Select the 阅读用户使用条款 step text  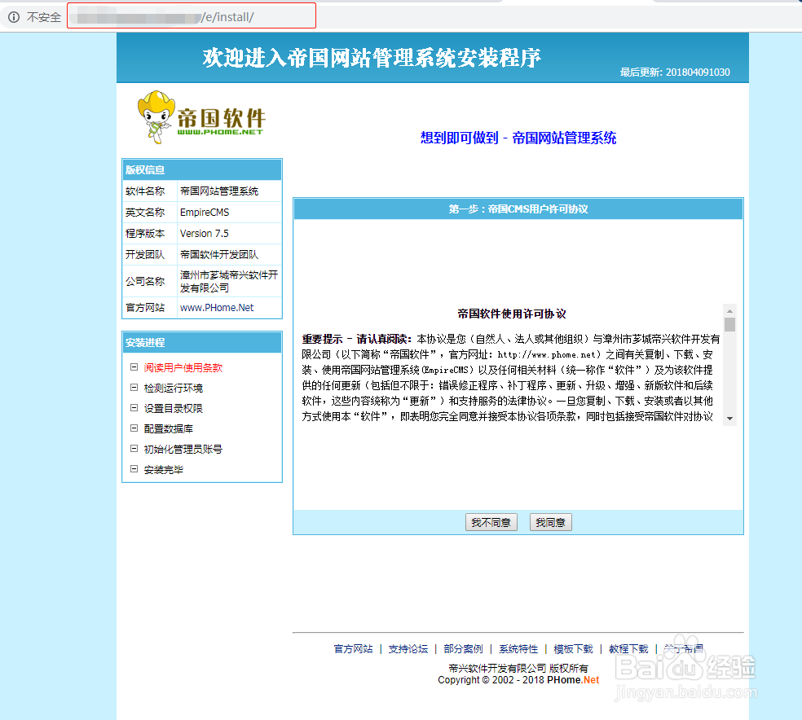[183, 368]
